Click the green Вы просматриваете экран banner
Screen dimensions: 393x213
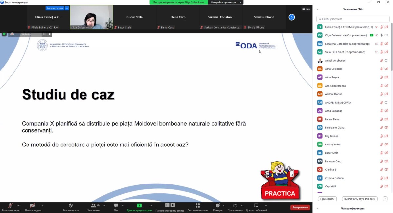[179, 2]
